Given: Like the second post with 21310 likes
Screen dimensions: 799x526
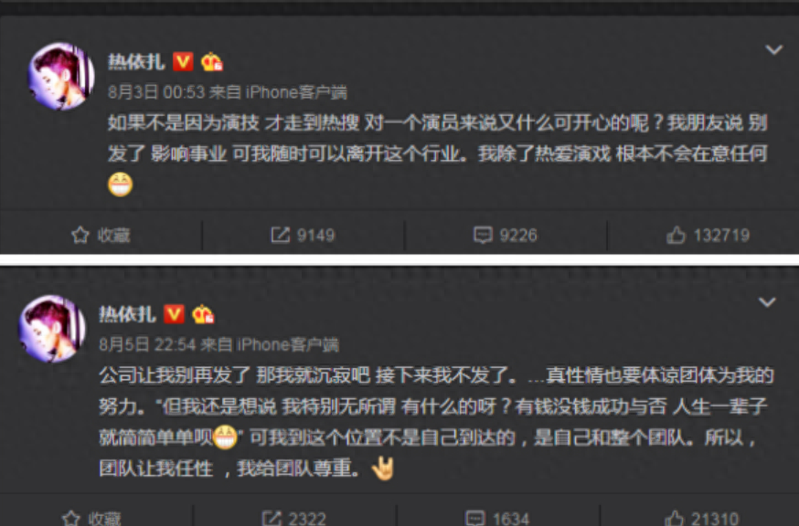Looking at the screenshot, I should pyautogui.click(x=674, y=519).
